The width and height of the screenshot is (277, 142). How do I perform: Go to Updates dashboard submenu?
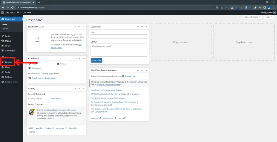[5, 29]
